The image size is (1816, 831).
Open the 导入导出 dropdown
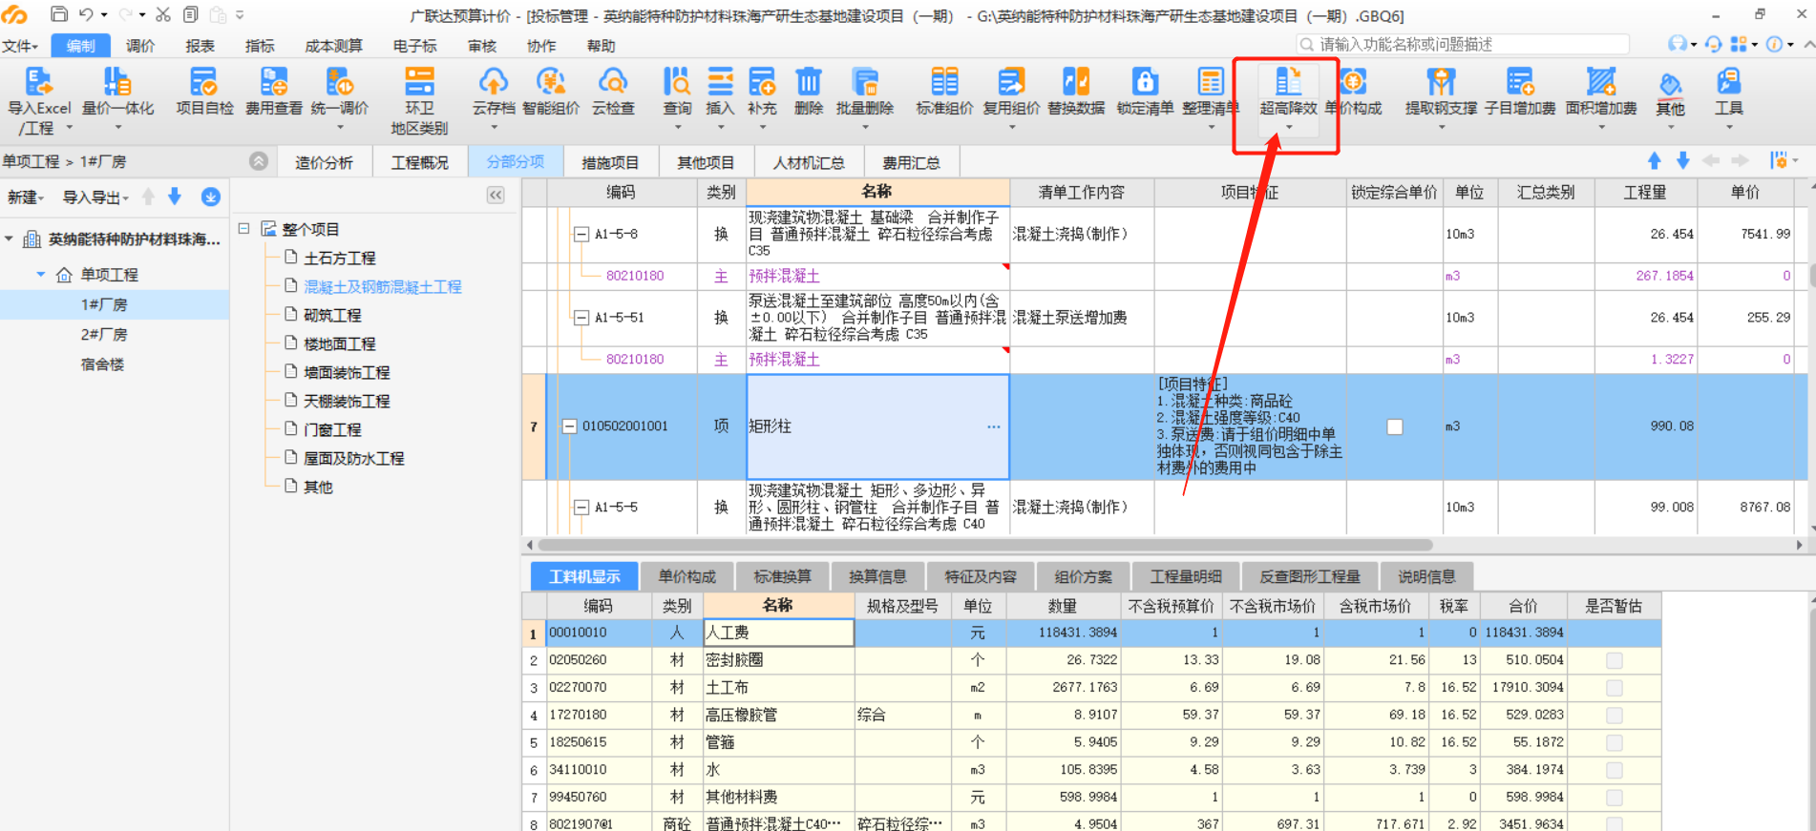95,197
